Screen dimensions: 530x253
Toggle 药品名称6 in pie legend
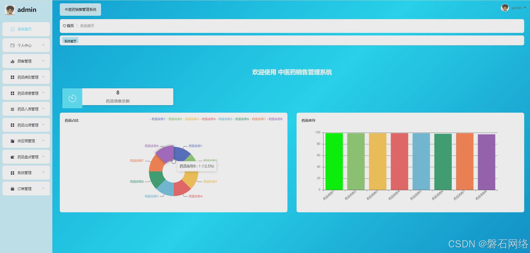241,119
